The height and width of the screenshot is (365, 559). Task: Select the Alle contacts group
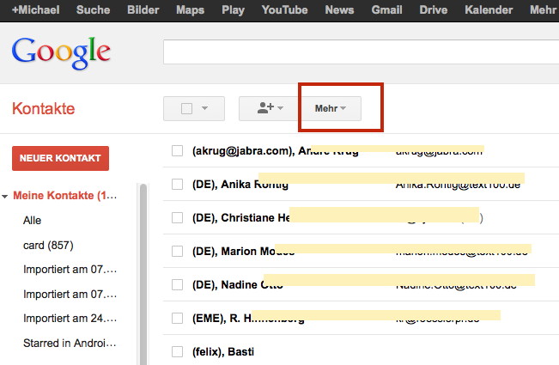click(x=32, y=220)
